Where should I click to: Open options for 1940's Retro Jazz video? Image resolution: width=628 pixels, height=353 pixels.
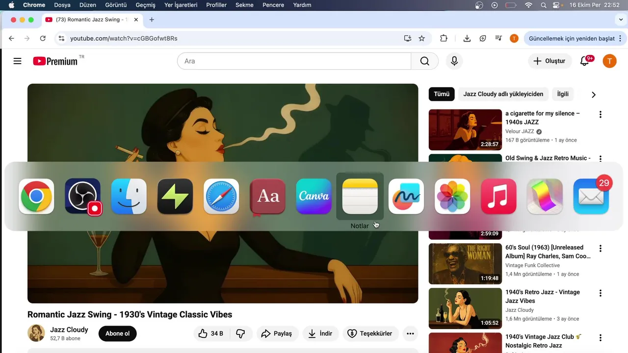pyautogui.click(x=600, y=293)
